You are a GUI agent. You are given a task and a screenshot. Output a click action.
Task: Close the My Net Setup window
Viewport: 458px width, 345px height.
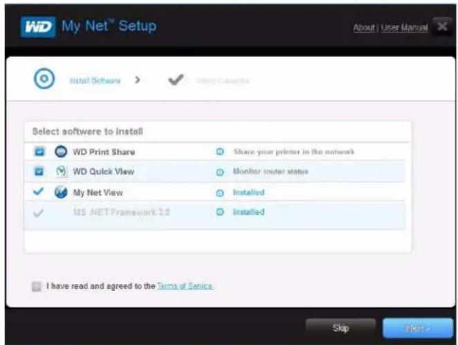[x=442, y=26]
